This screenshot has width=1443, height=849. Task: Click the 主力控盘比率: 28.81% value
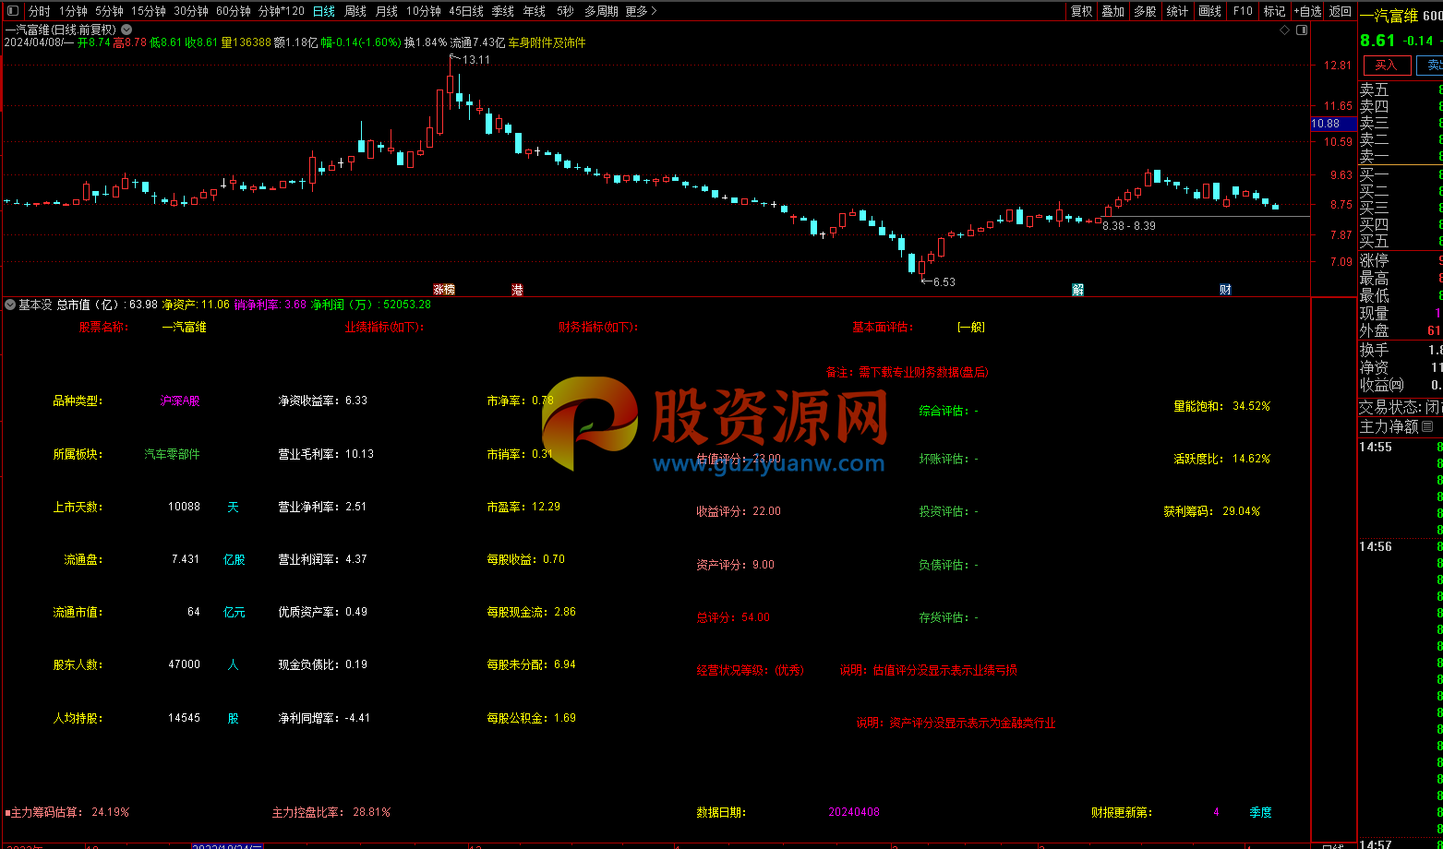click(331, 813)
